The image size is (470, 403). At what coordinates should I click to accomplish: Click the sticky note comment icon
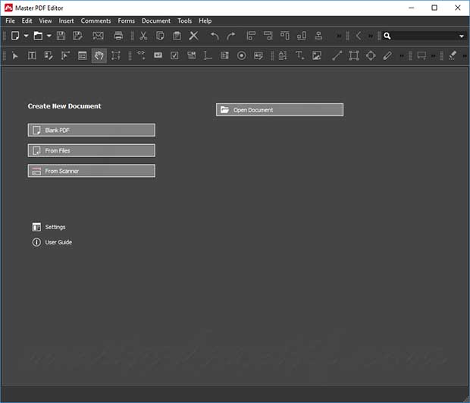(421, 56)
